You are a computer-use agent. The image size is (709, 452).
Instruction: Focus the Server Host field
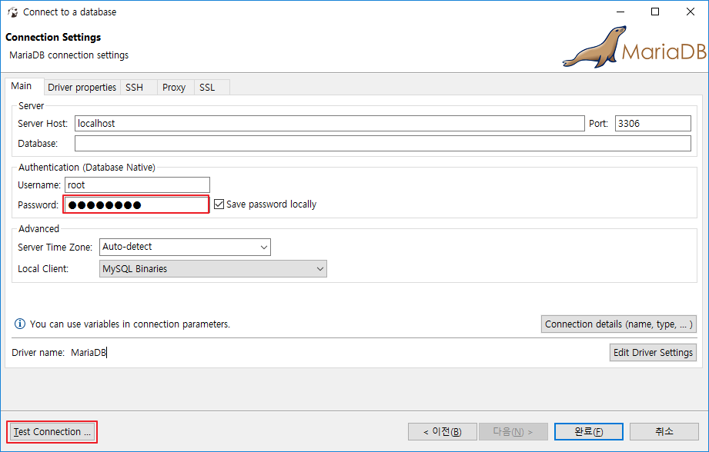(329, 123)
